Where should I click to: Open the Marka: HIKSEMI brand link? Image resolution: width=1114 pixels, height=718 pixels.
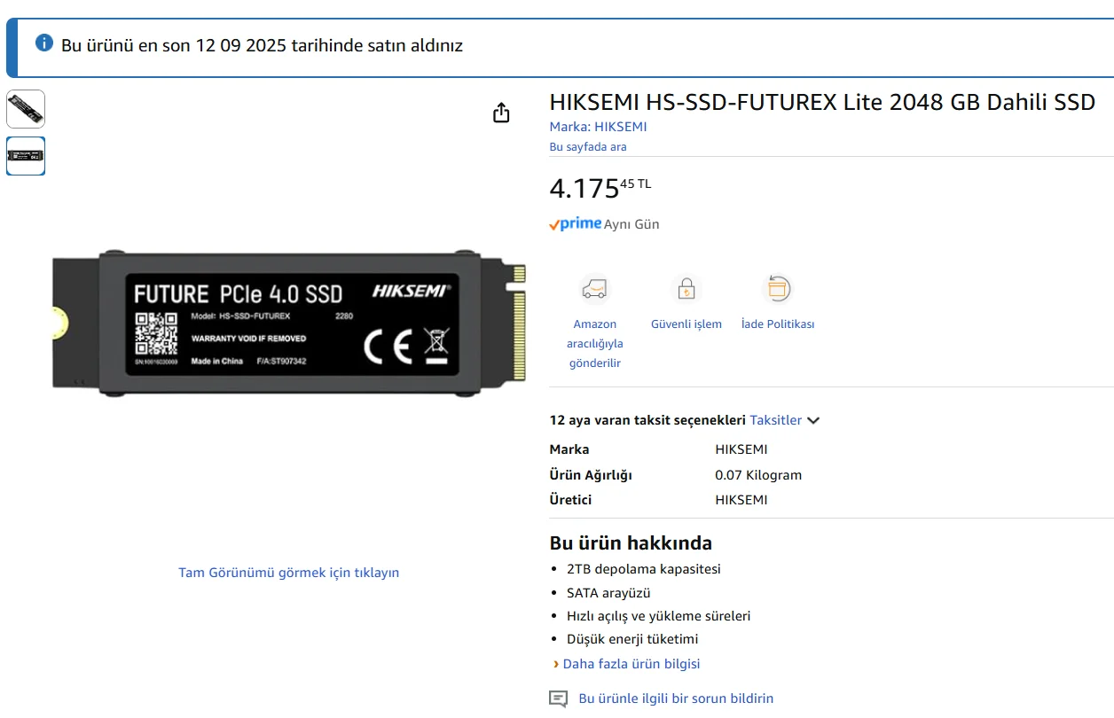click(x=598, y=127)
